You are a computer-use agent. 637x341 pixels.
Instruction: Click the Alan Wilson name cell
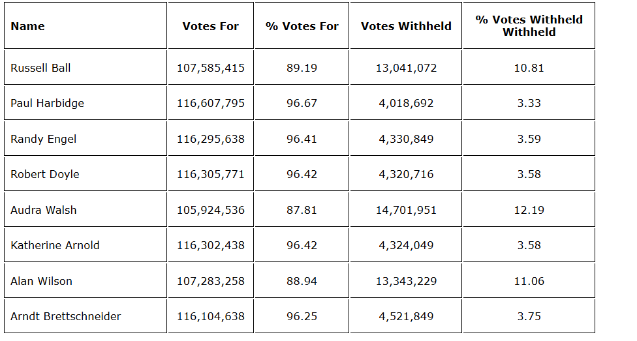click(41, 281)
